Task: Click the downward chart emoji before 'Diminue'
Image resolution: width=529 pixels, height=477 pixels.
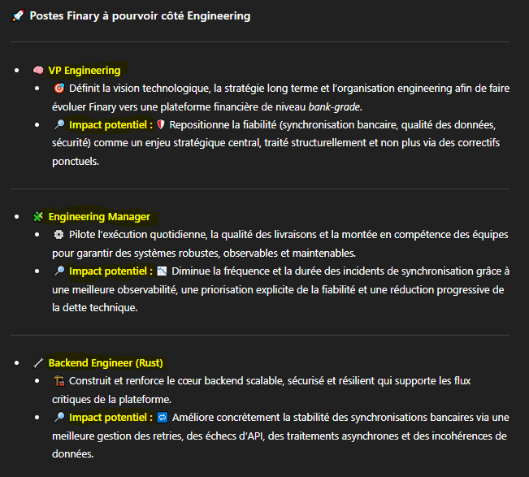Action: coord(161,271)
